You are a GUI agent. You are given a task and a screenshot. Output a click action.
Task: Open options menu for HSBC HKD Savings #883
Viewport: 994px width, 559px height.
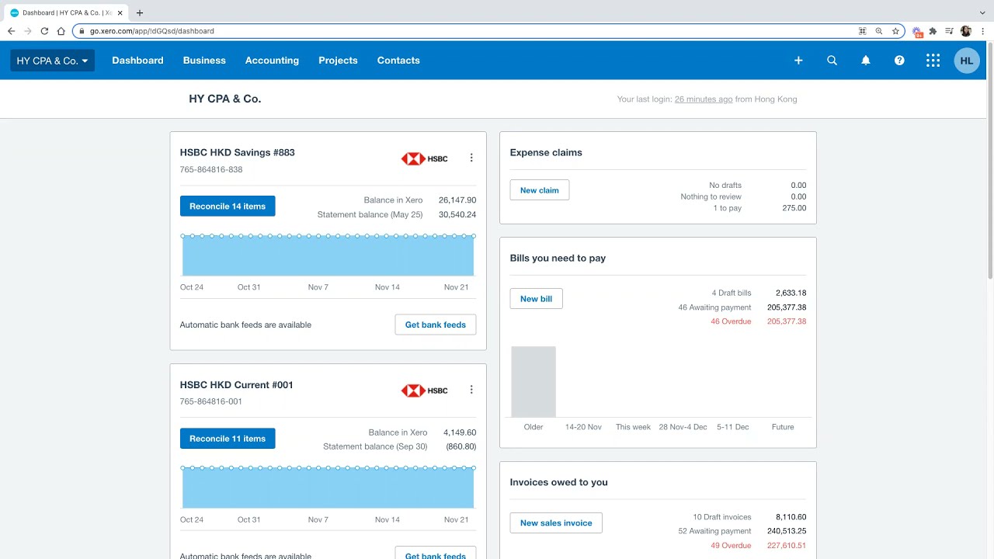471,158
